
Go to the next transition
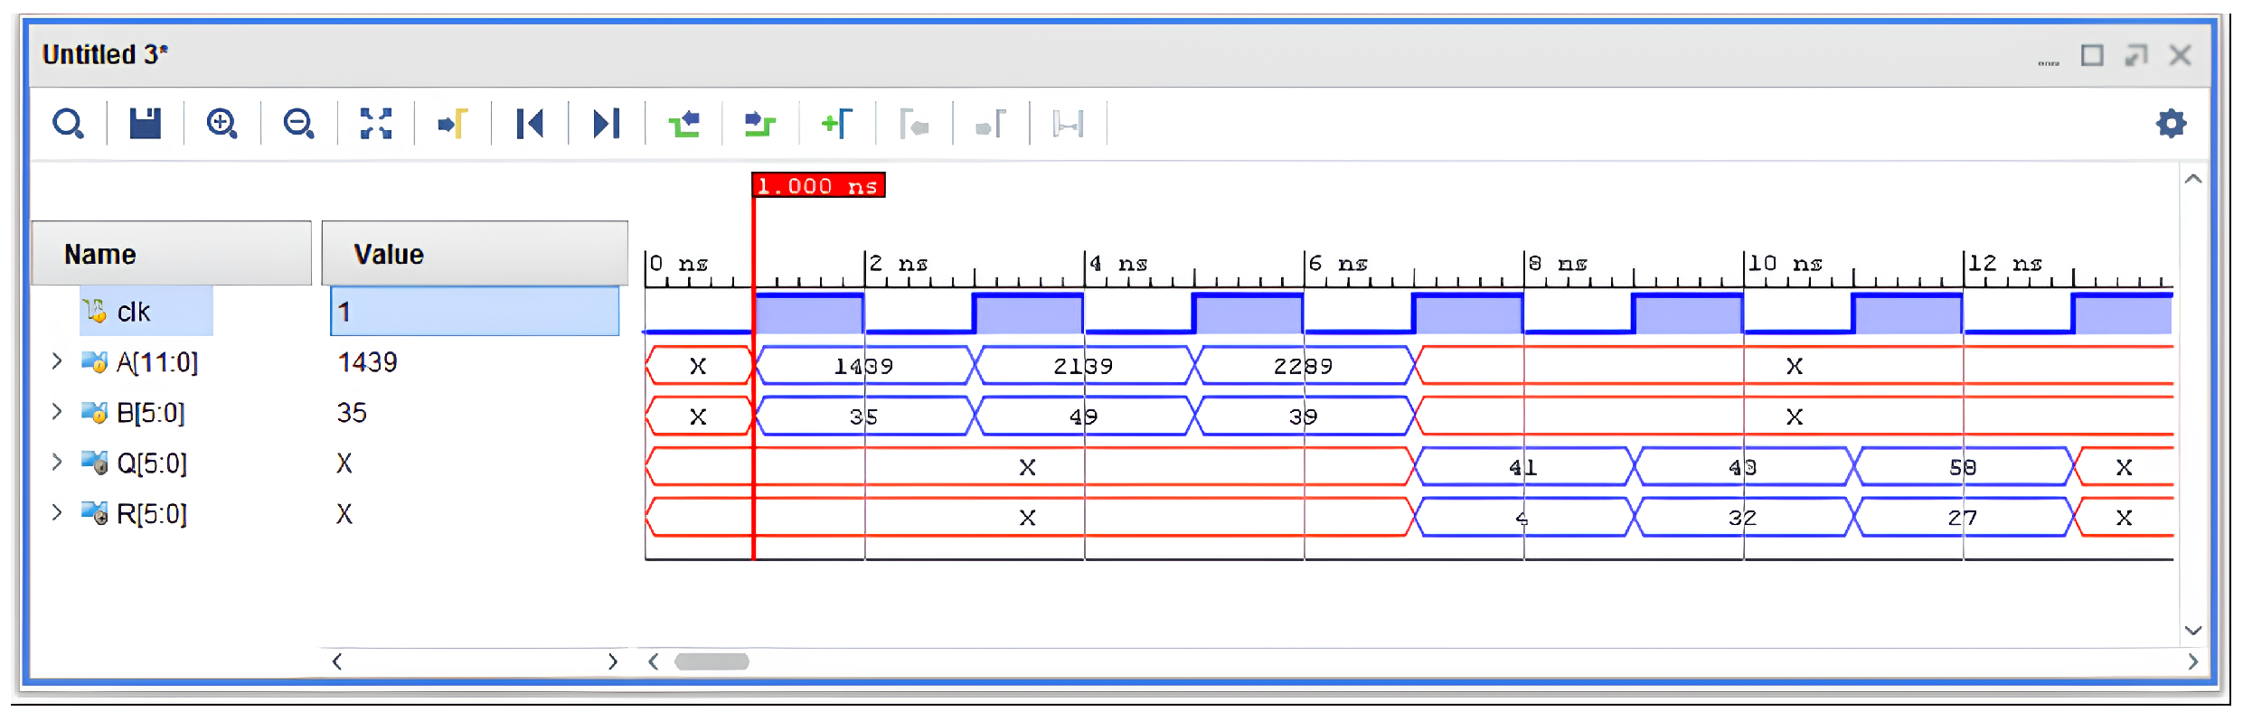[x=760, y=124]
